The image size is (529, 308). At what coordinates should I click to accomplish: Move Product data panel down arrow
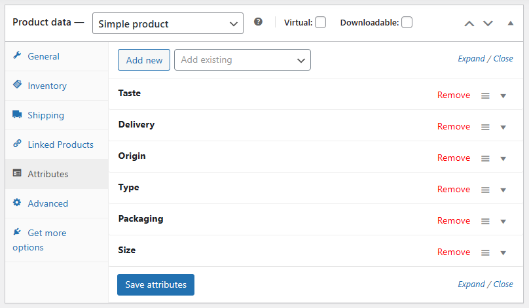coord(488,24)
